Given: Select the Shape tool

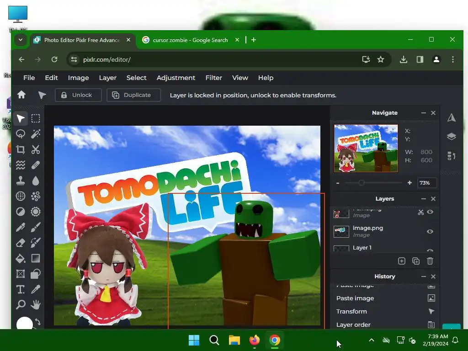Looking at the screenshot, I should [x=36, y=274].
